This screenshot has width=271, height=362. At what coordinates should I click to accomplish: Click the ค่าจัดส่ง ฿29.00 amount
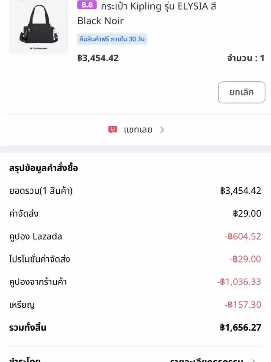pos(247,214)
